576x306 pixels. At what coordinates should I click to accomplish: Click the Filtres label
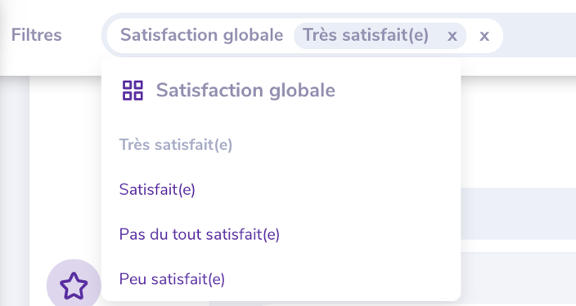point(36,35)
